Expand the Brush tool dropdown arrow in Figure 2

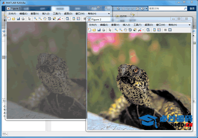pos(143,30)
